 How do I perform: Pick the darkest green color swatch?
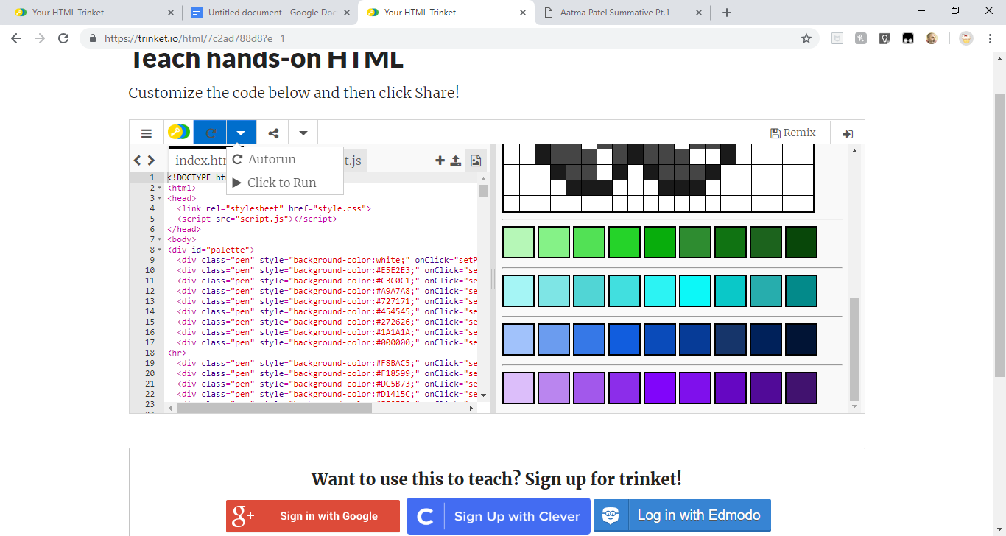pyautogui.click(x=801, y=242)
